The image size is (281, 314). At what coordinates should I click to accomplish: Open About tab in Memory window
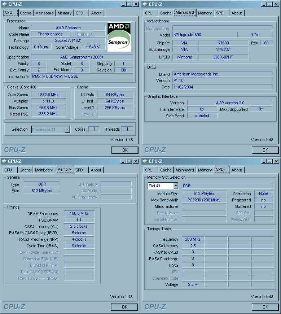point(96,170)
